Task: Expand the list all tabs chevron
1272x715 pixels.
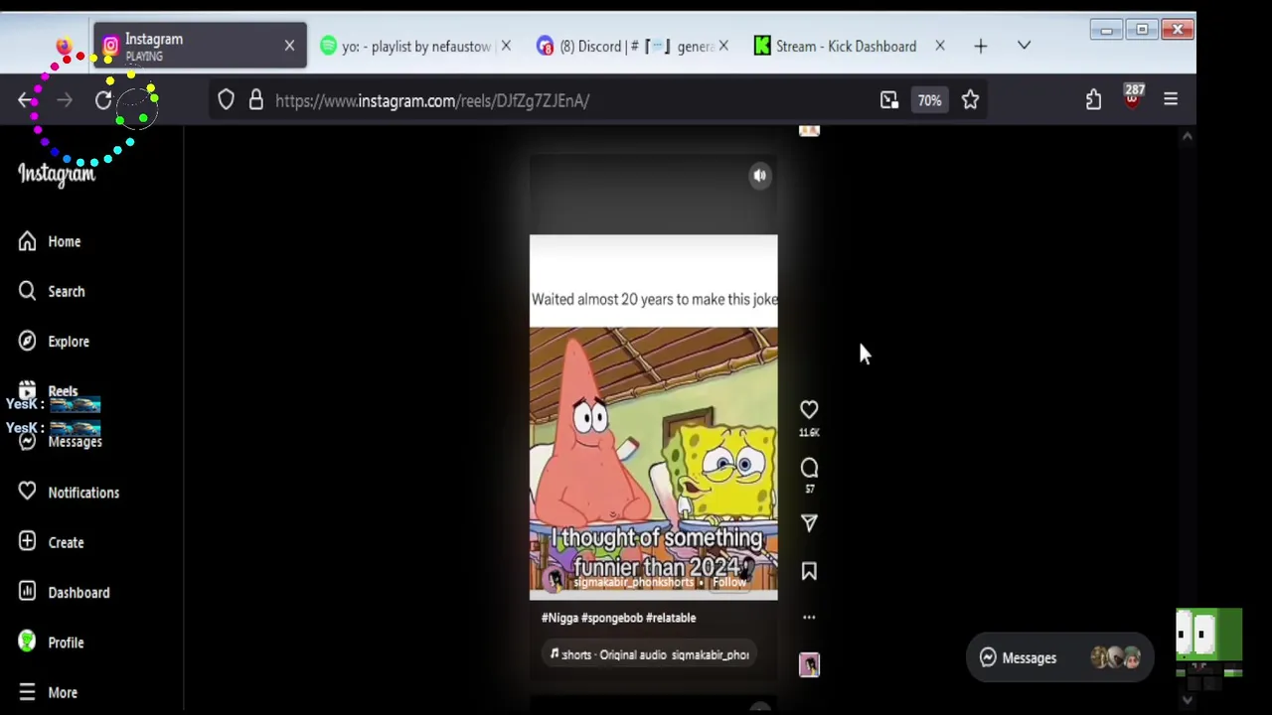Action: [x=1024, y=46]
